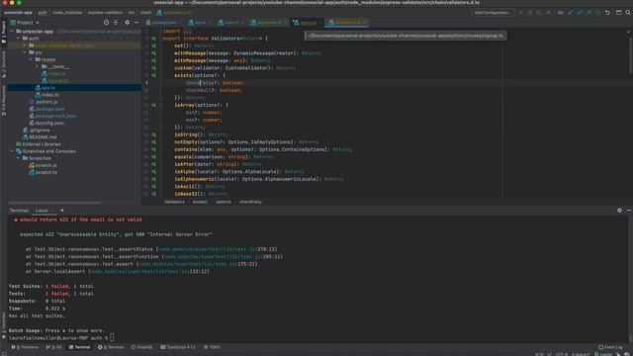Open Pull Requests tool window stripe
The width and height of the screenshot is (633, 356).
(4, 101)
